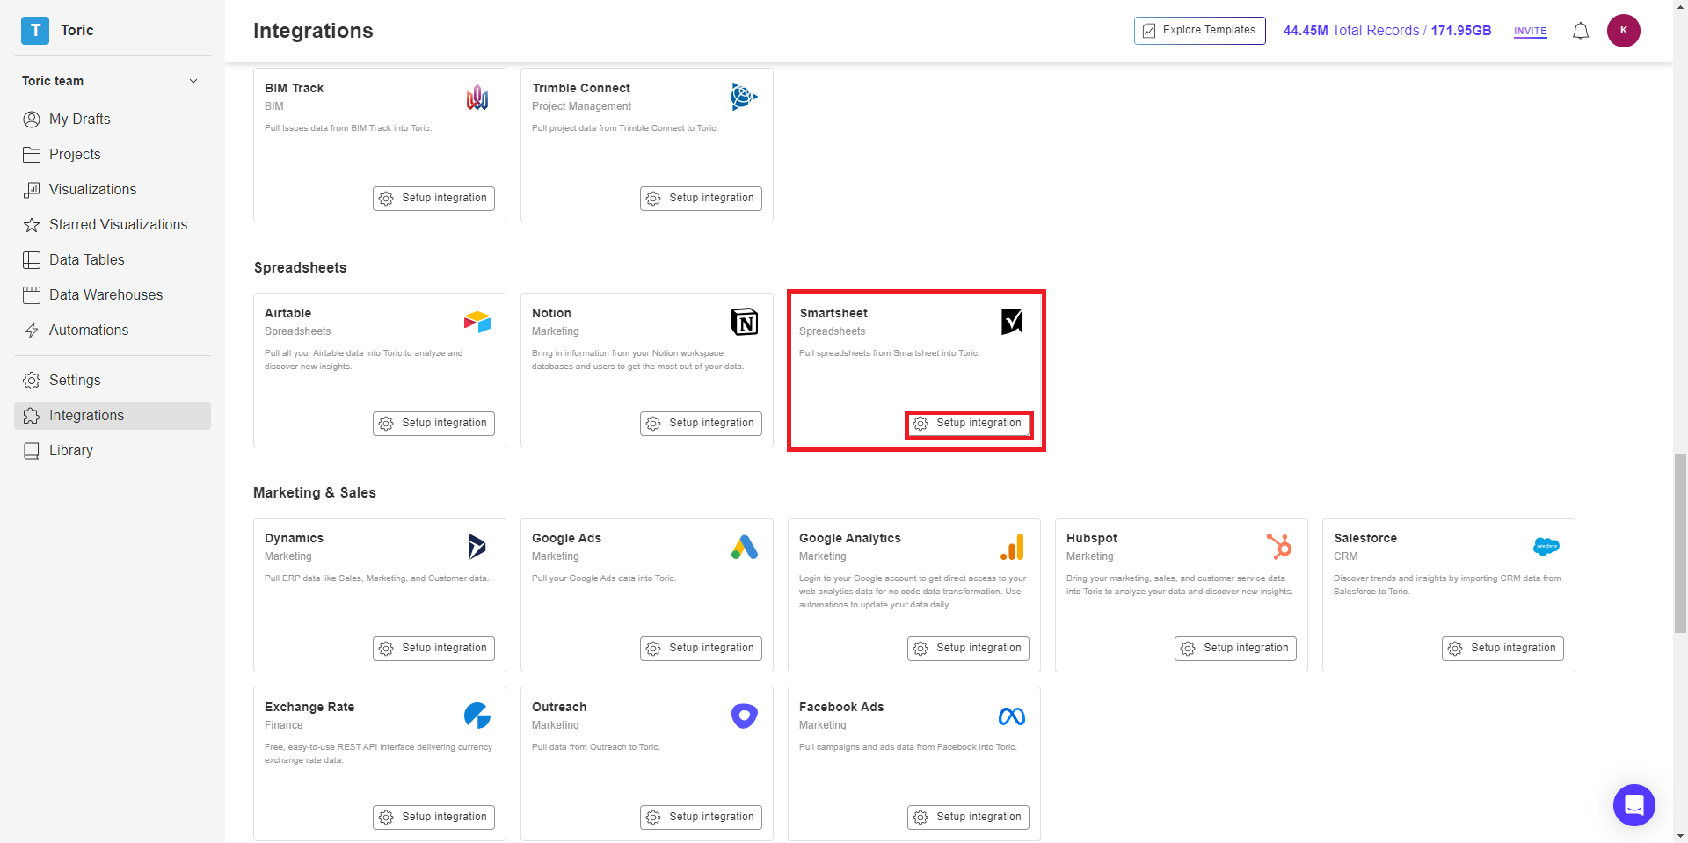The width and height of the screenshot is (1688, 843).
Task: Click the Notion logo icon
Action: [745, 322]
